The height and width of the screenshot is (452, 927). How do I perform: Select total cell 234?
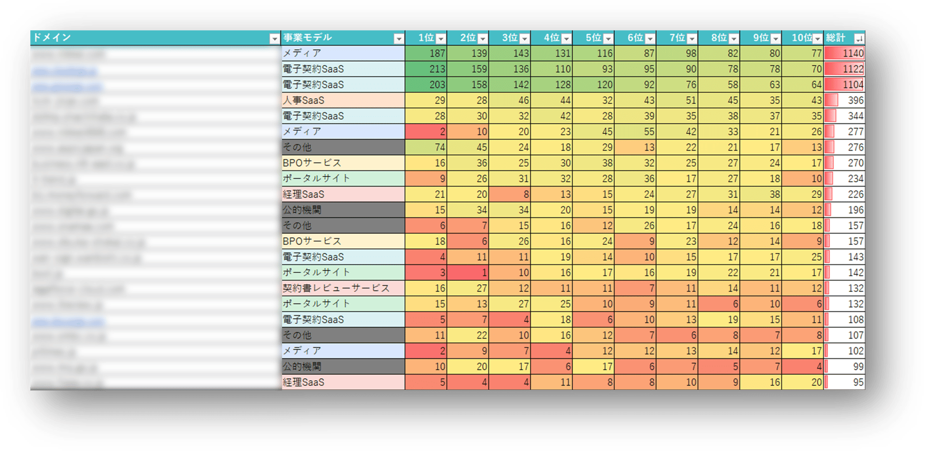pyautogui.click(x=844, y=179)
